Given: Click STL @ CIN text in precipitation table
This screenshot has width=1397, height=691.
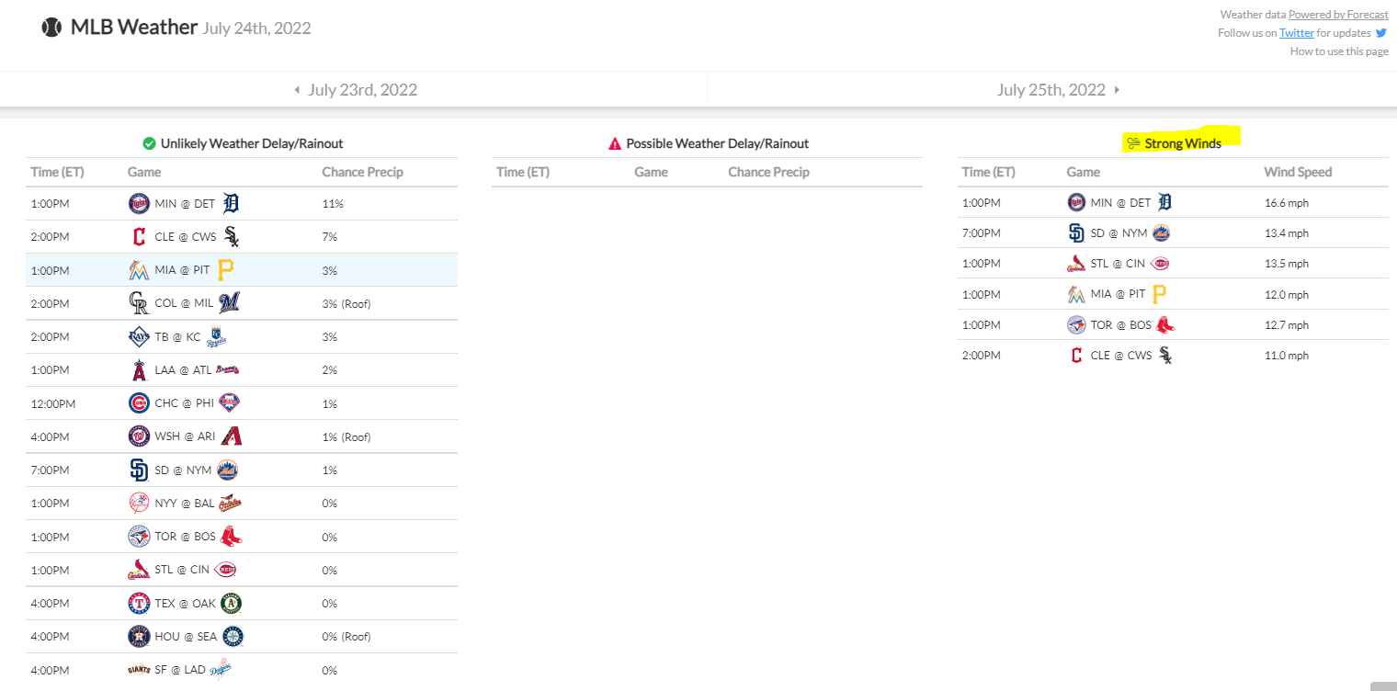Looking at the screenshot, I should [x=182, y=570].
